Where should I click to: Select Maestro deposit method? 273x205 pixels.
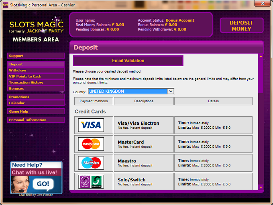tap(144, 163)
